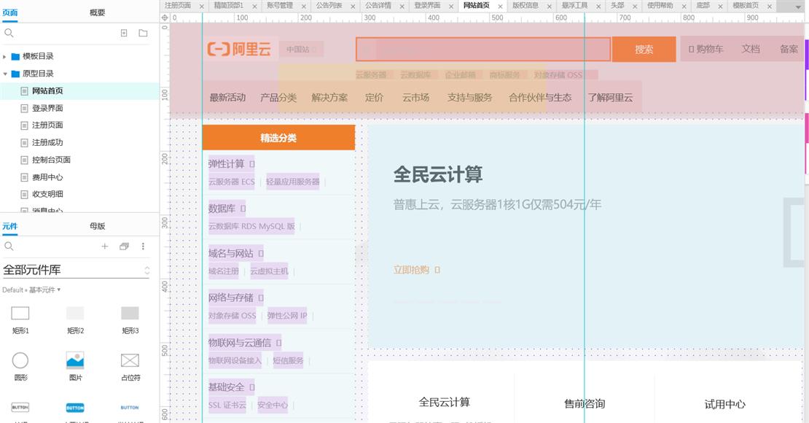Click the 试用中心 card title
Image resolution: width=809 pixels, height=423 pixels.
point(725,404)
